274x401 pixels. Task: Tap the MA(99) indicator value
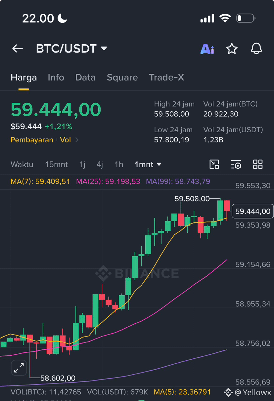point(178,181)
